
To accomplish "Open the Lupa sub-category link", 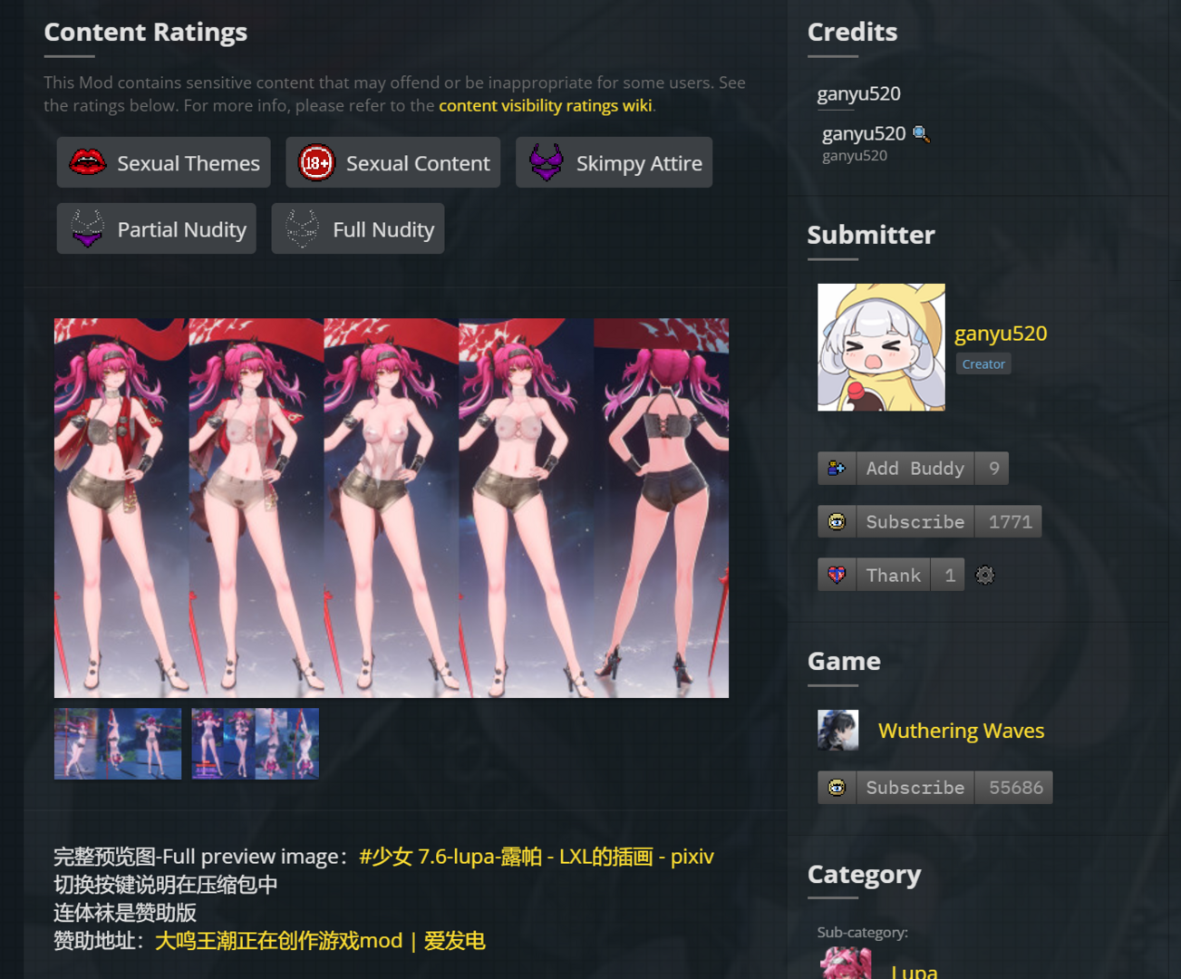I will (x=915, y=970).
